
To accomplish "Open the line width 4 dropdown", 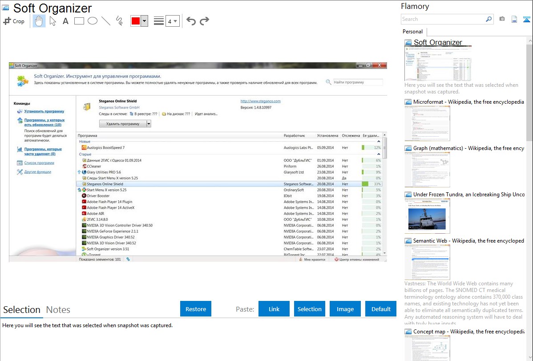I will coord(172,21).
